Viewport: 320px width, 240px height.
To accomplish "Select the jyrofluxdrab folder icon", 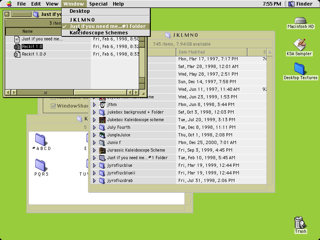I will 102,181.
